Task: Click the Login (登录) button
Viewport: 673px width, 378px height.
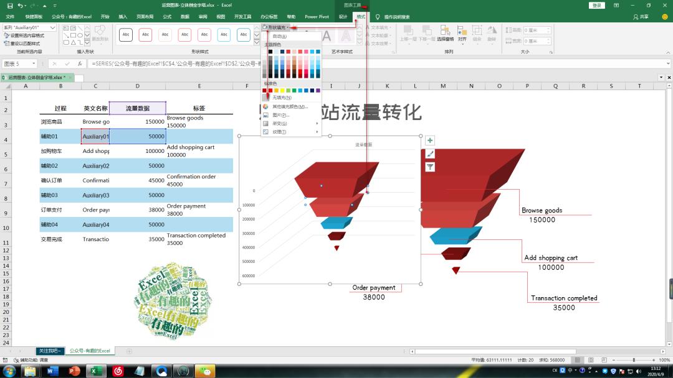Action: tap(597, 5)
